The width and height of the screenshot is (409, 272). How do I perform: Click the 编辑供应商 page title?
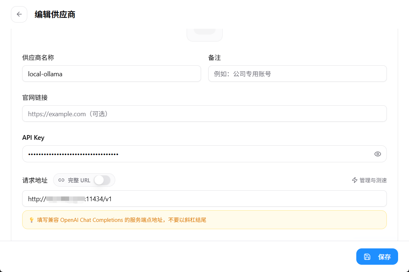click(x=55, y=15)
